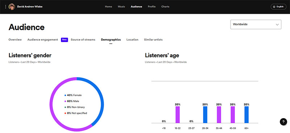Open the Worldwide region dropdown
Screen dimensions: 290x133
pos(256,24)
